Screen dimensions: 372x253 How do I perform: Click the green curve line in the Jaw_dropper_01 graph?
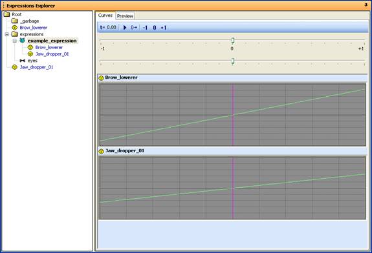233,188
